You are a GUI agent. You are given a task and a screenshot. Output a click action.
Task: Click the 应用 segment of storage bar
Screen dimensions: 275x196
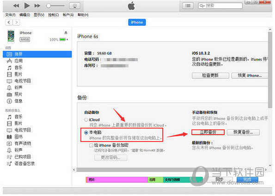[x=155, y=179]
